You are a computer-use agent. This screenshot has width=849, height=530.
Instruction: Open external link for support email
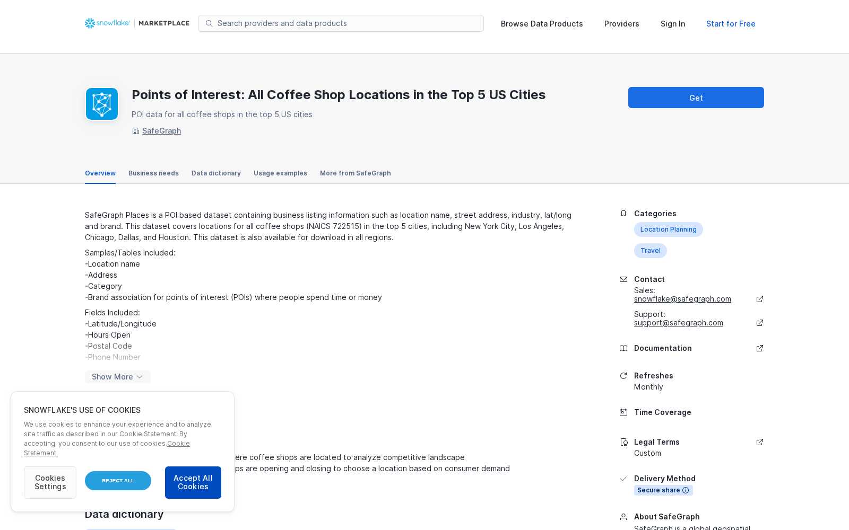coord(760,323)
